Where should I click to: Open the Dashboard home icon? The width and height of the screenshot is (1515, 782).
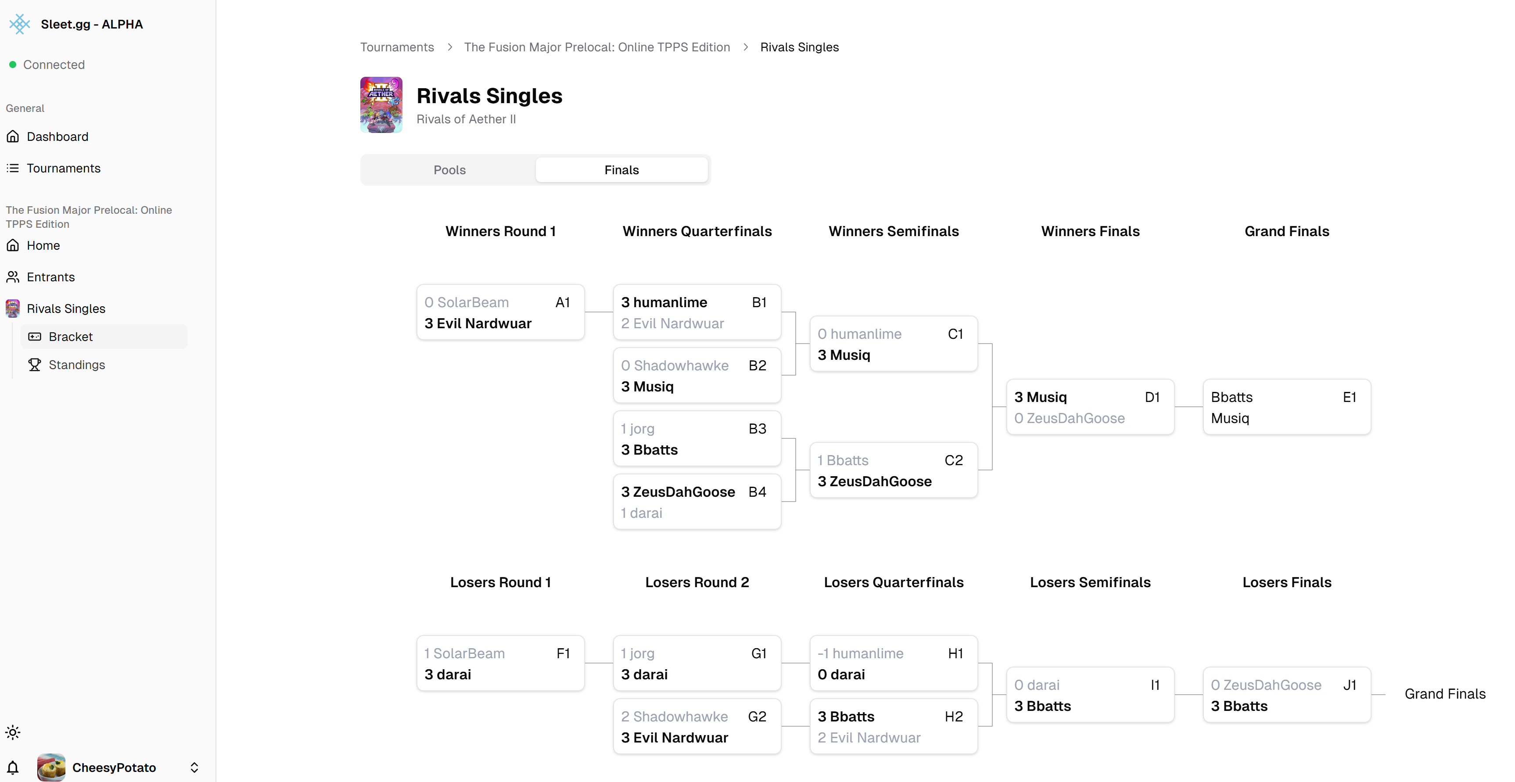(x=13, y=136)
